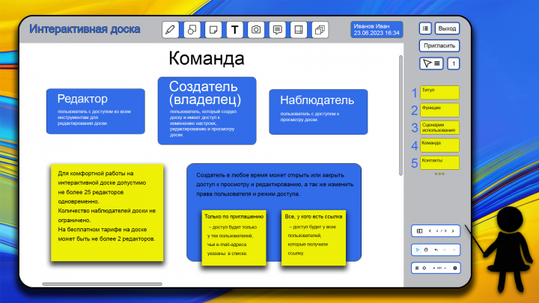Open frame thumbnail 2 Функции

click(x=439, y=110)
